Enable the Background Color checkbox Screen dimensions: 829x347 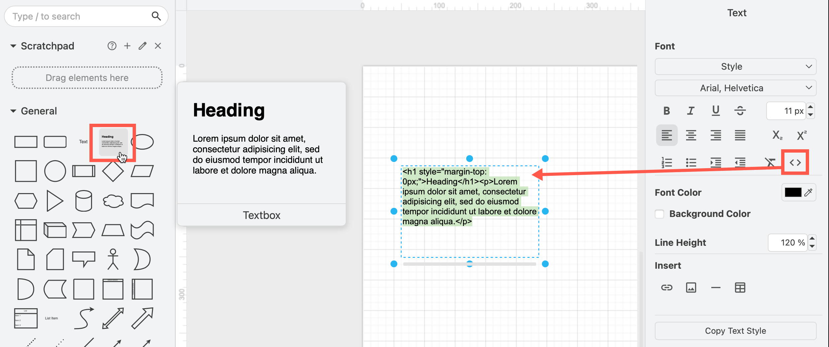click(659, 214)
